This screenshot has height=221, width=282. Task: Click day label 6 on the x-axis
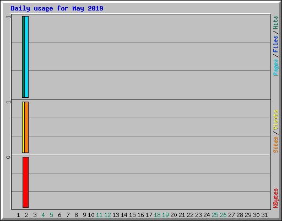pyautogui.click(x=59, y=215)
